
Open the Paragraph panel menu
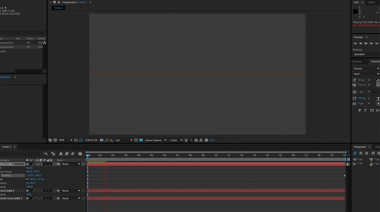point(370,147)
